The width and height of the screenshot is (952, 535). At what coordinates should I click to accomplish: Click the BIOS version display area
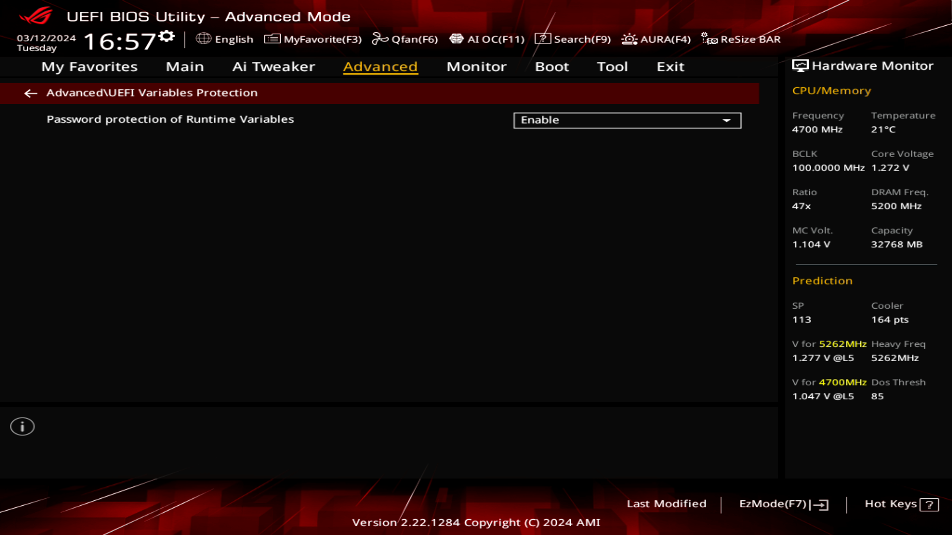coord(476,523)
